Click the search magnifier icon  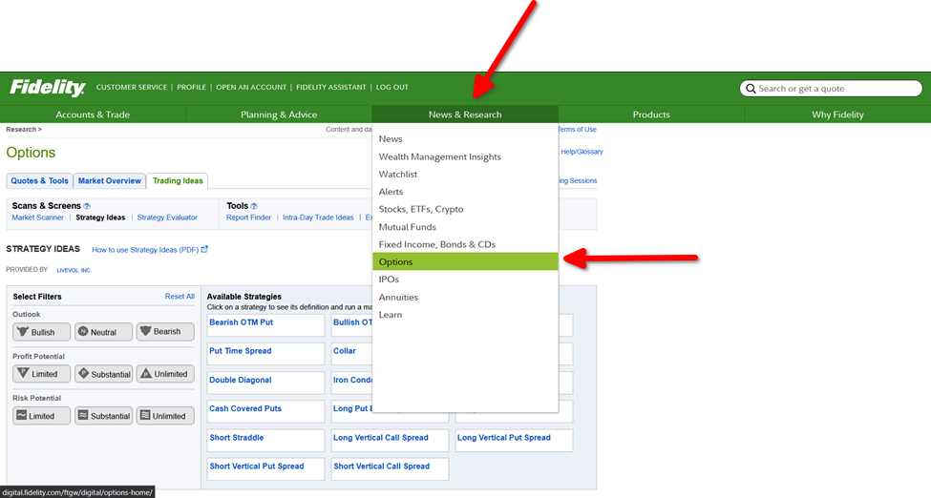(751, 89)
